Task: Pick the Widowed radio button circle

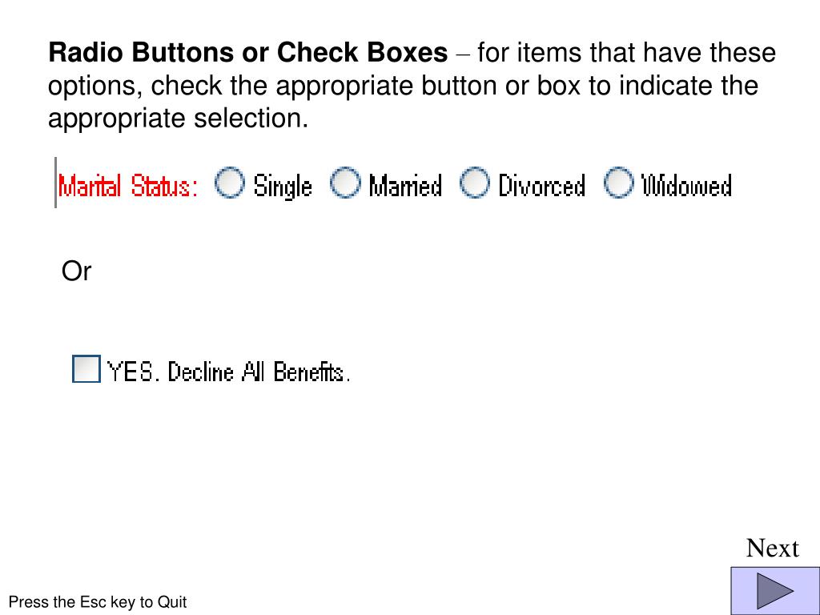Action: pyautogui.click(x=619, y=183)
